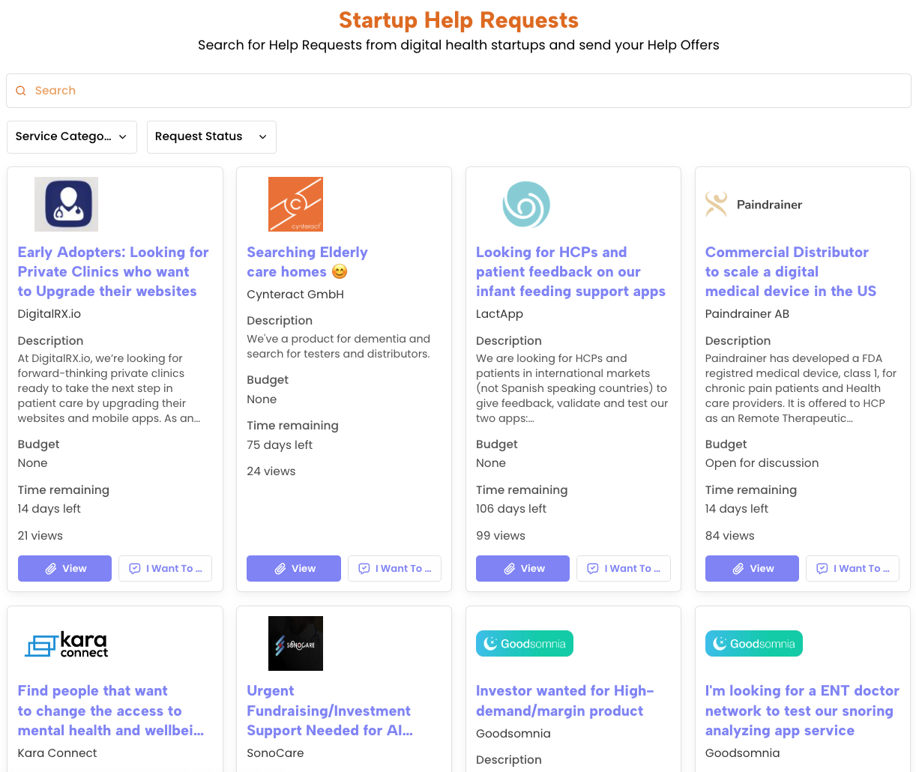Screen dimensions: 916x772
Task: Click the Kara Connect logo
Action: click(x=67, y=644)
